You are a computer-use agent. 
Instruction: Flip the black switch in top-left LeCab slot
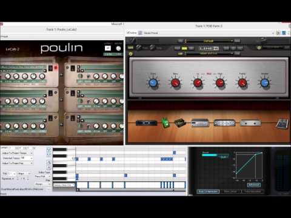pyautogui.click(x=50, y=68)
